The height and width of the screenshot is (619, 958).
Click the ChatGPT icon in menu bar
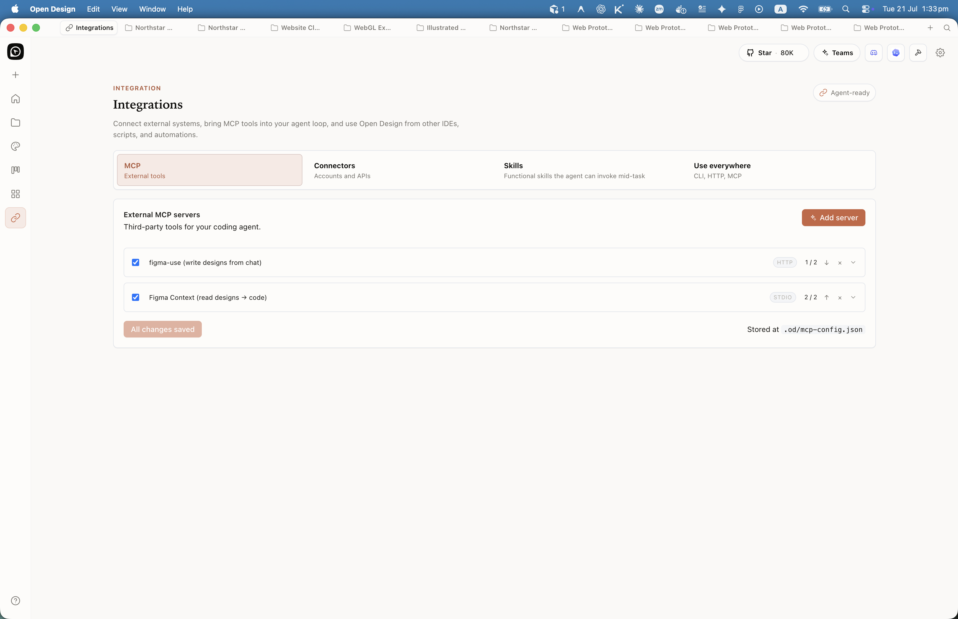pos(601,9)
